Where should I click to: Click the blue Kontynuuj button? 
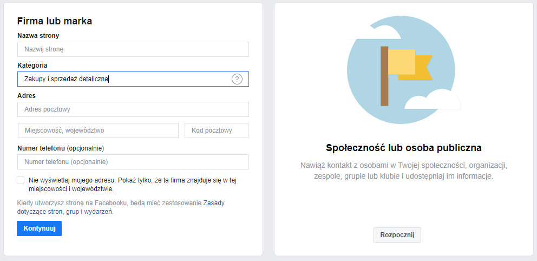[40, 229]
